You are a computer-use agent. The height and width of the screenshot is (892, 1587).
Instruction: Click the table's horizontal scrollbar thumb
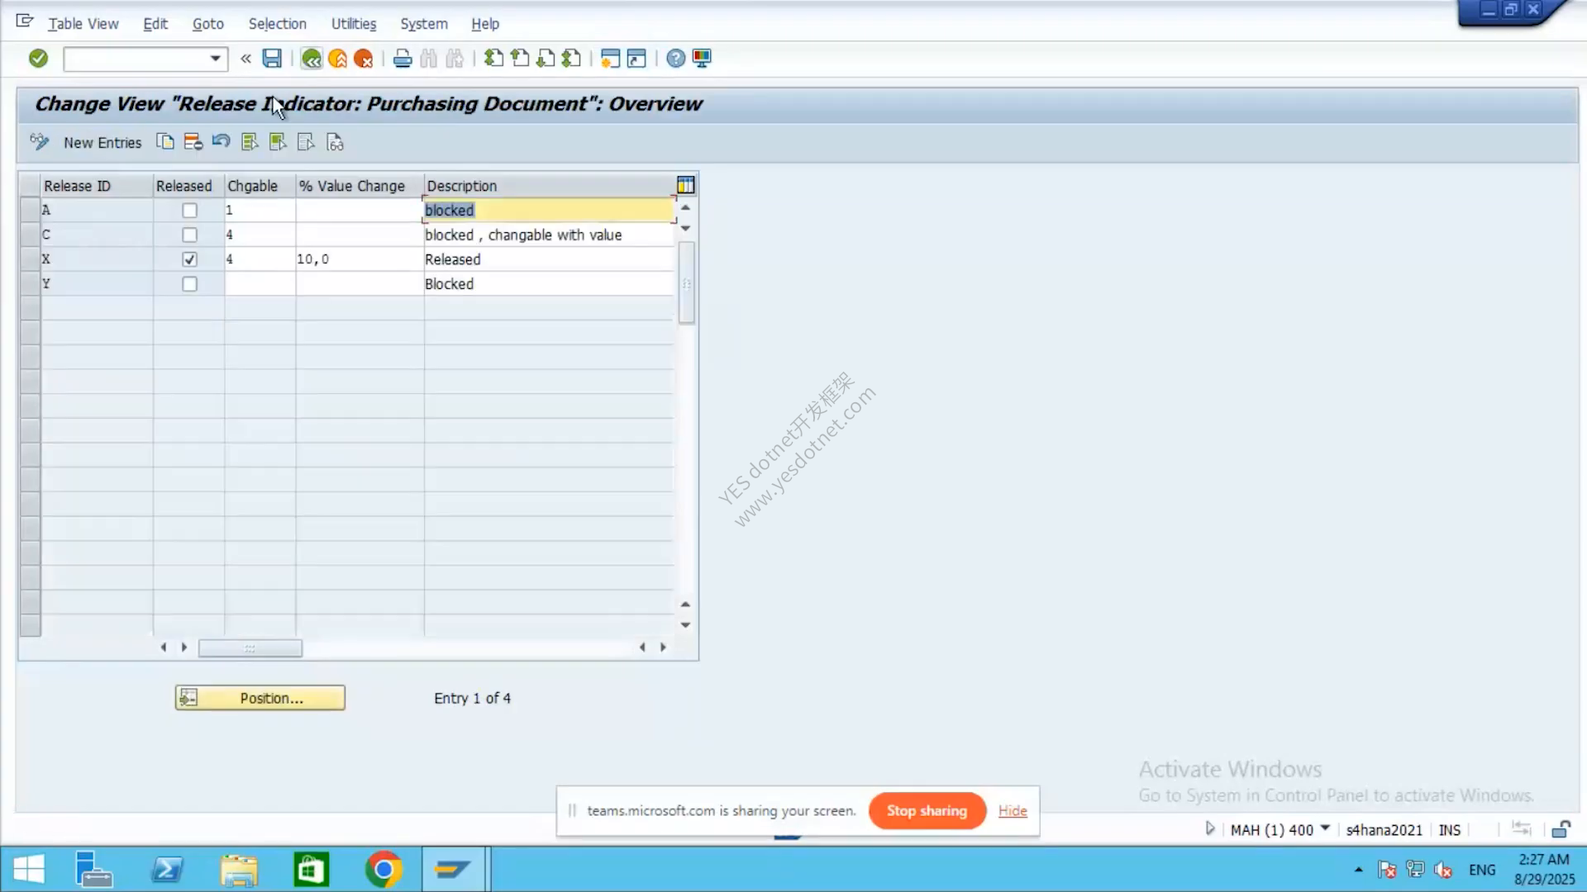point(250,648)
